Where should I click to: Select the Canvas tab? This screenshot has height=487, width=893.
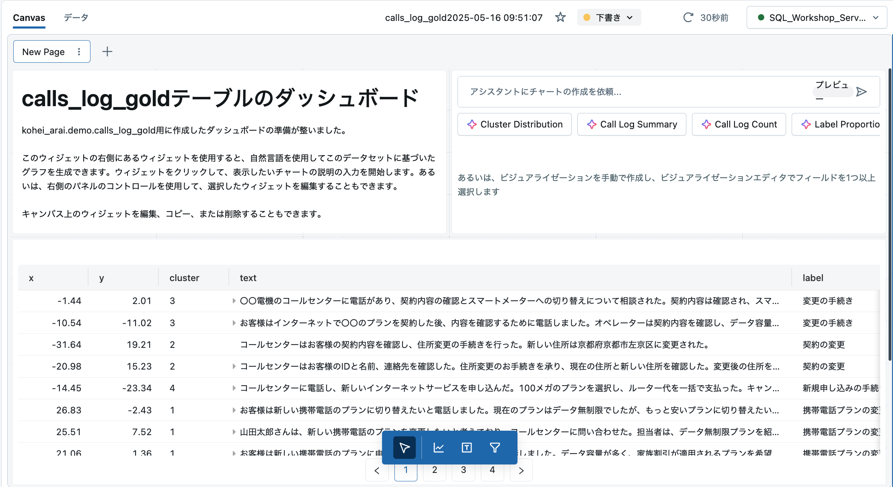pyautogui.click(x=29, y=17)
